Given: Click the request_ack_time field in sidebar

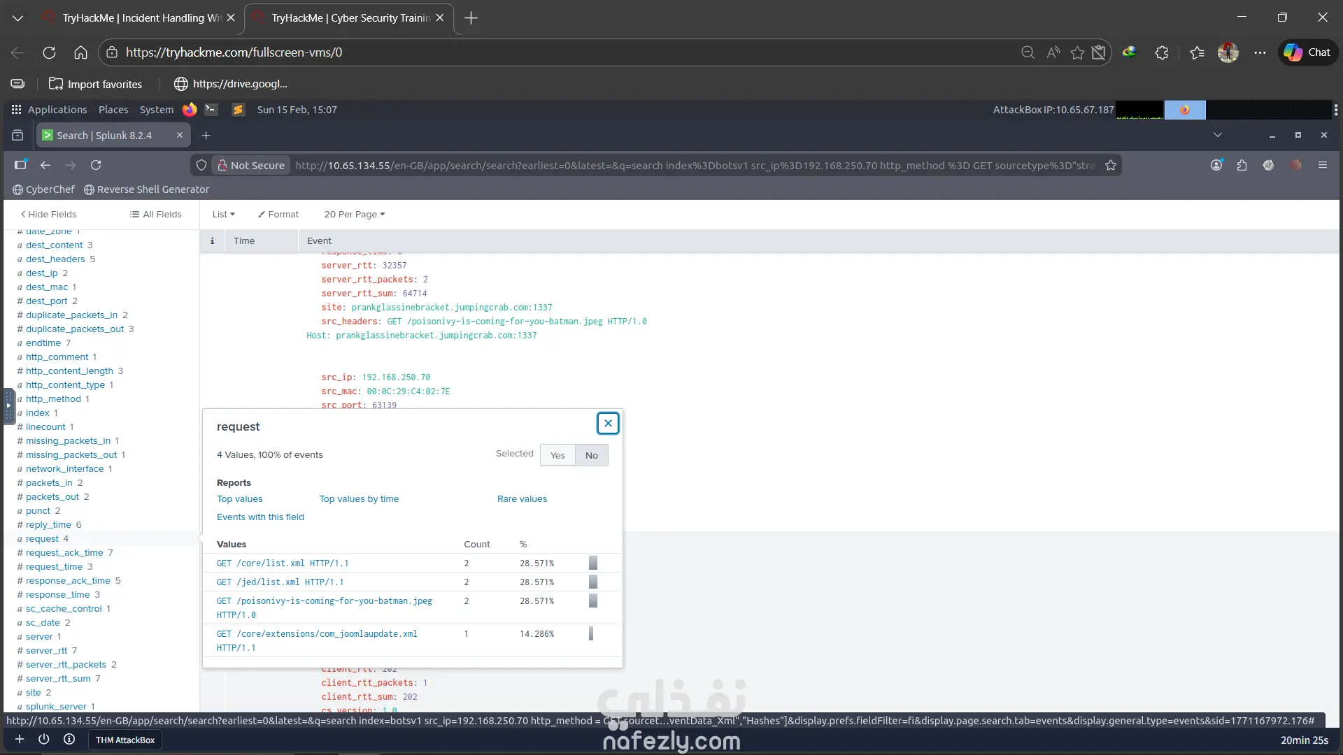Looking at the screenshot, I should (x=64, y=553).
